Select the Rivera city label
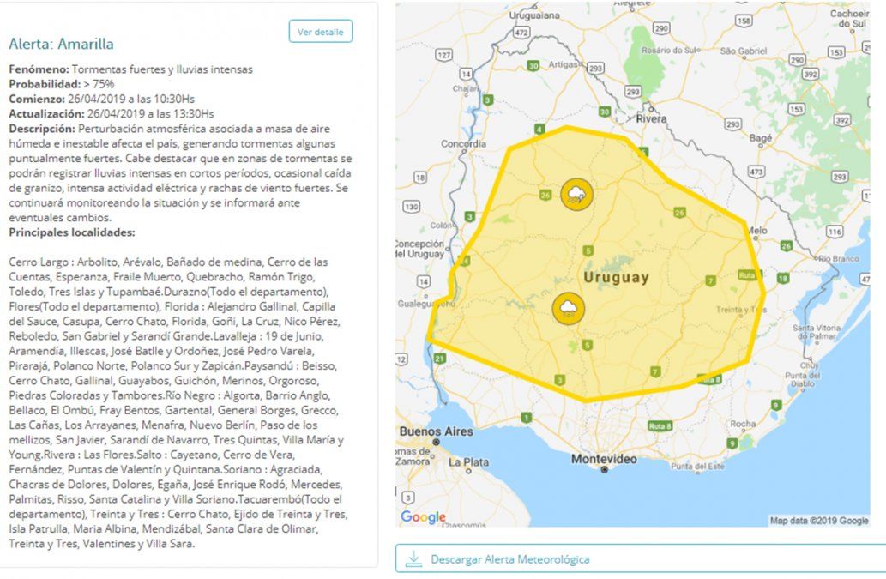Image resolution: width=886 pixels, height=579 pixels. (651, 119)
